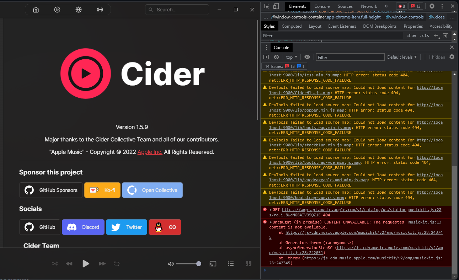The height and width of the screenshot is (280, 459).
Task: Add new style rule plus icon
Action: point(437,36)
